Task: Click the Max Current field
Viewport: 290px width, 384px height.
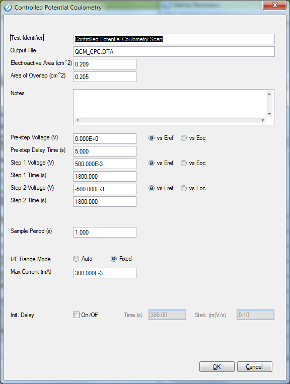Action: 105,273
